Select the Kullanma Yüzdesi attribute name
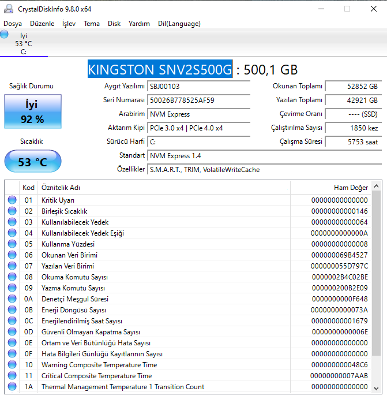The width and height of the screenshot is (387, 399). (68, 244)
